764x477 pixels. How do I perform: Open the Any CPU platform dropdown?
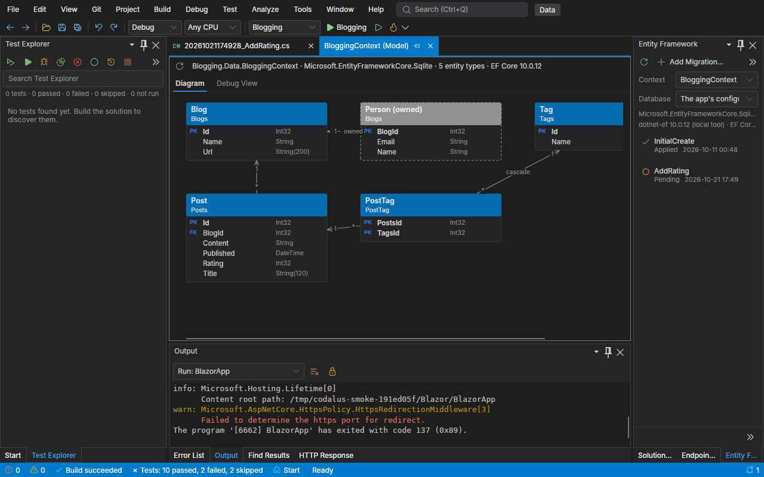pyautogui.click(x=212, y=27)
